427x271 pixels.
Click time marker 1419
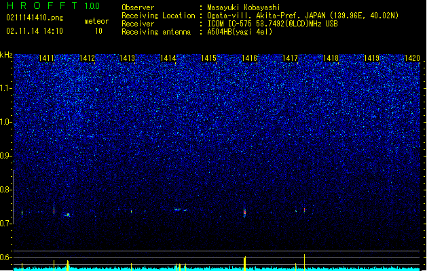coord(372,58)
